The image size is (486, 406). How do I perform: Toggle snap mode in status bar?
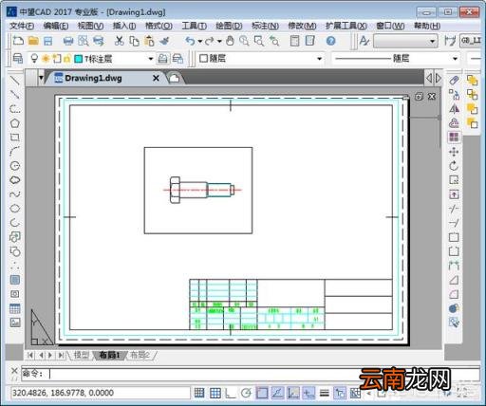click(x=199, y=393)
